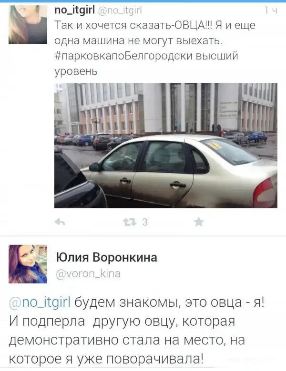
Task: Open no_itgirl's profile avatar
Action: pyautogui.click(x=28, y=24)
